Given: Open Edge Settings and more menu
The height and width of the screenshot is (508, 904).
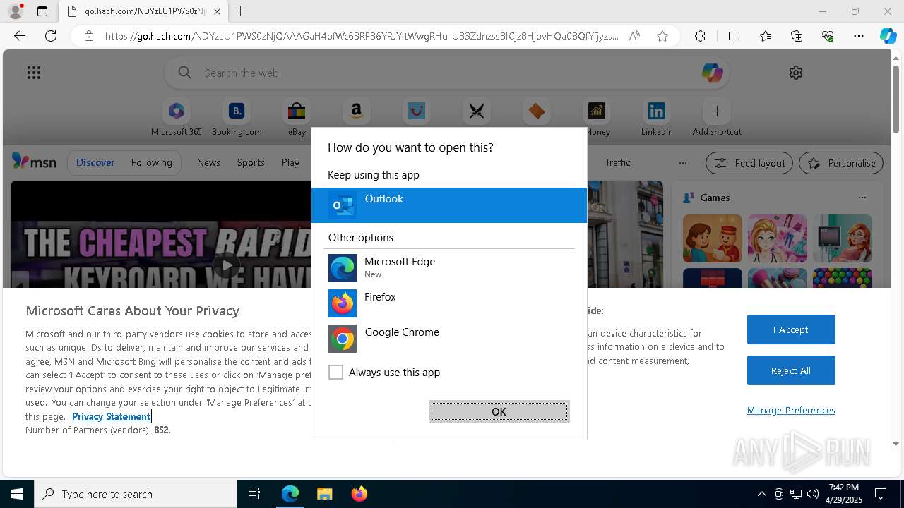Looking at the screenshot, I should coord(859,36).
